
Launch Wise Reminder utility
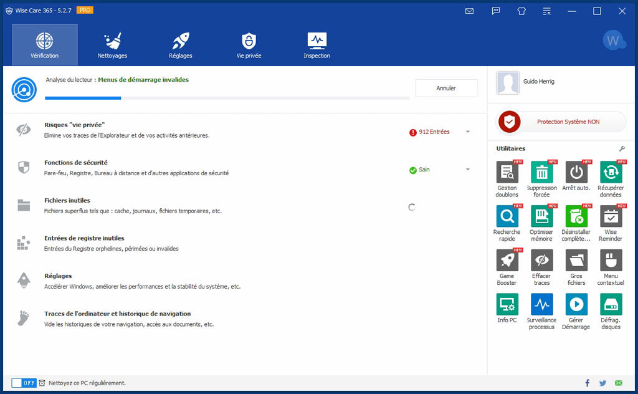point(611,216)
